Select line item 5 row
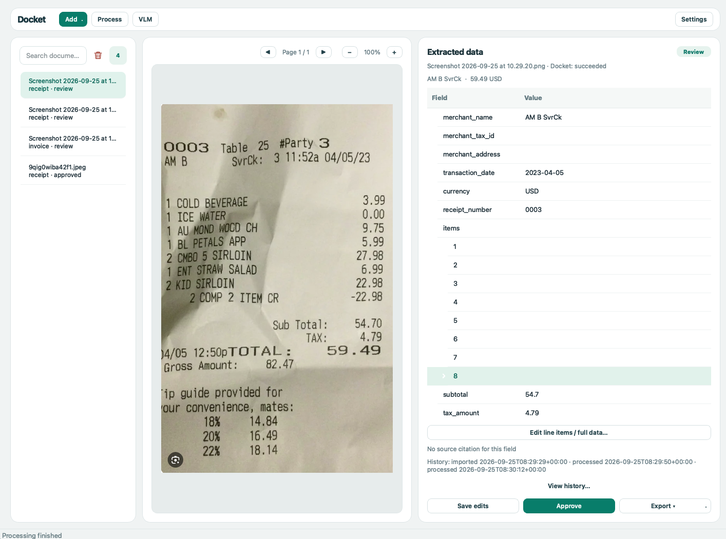Screen dimensions: 726x539 click(569, 321)
